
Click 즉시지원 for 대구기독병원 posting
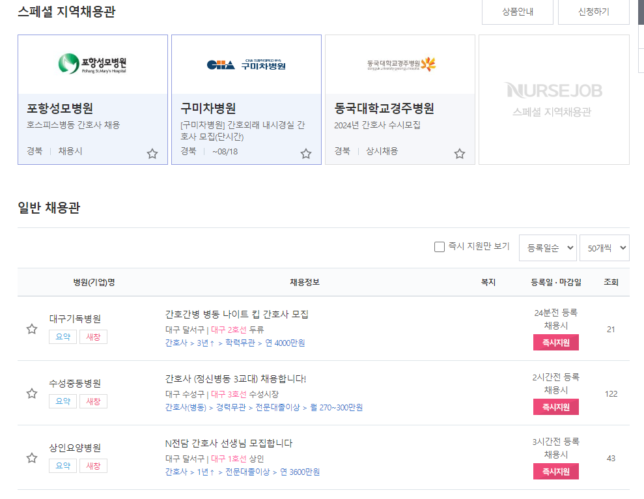(555, 343)
